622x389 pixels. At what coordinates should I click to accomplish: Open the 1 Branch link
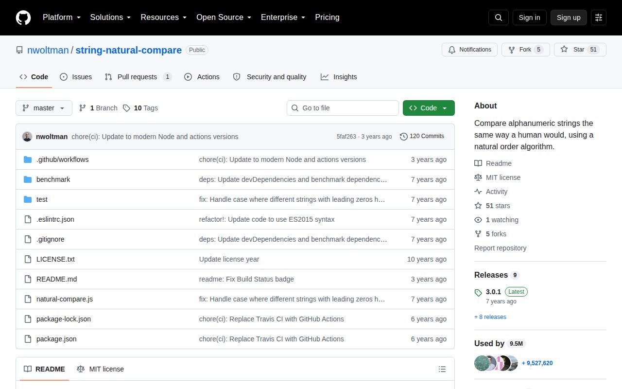99,108
